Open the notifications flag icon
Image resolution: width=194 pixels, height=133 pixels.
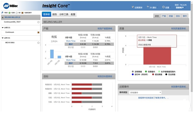tap(148, 7)
